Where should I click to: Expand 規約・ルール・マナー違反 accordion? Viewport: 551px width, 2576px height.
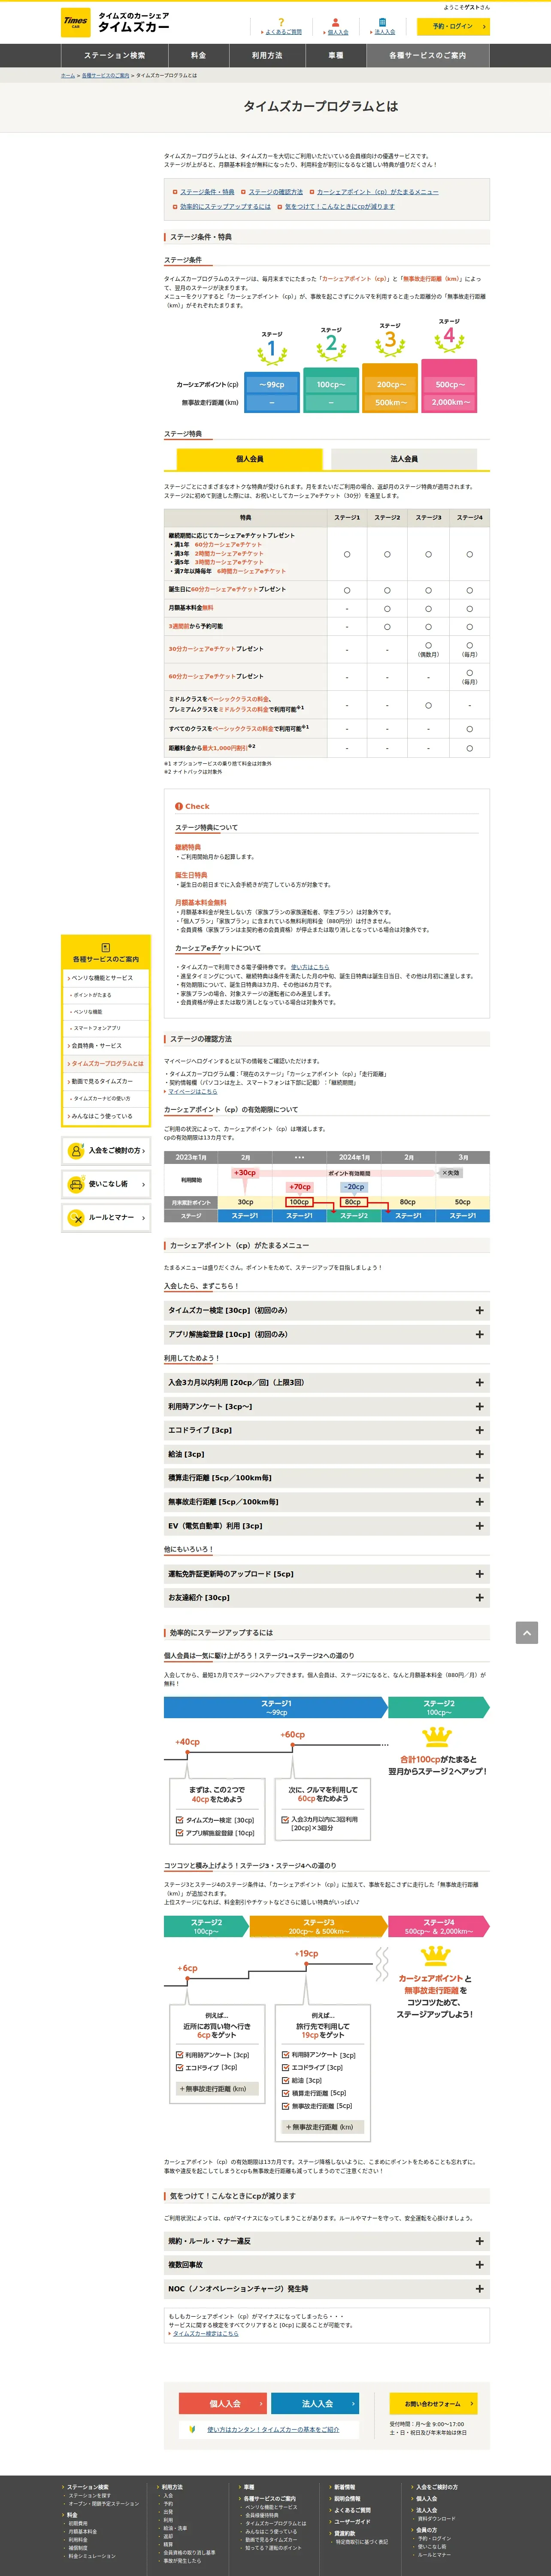(x=327, y=2241)
